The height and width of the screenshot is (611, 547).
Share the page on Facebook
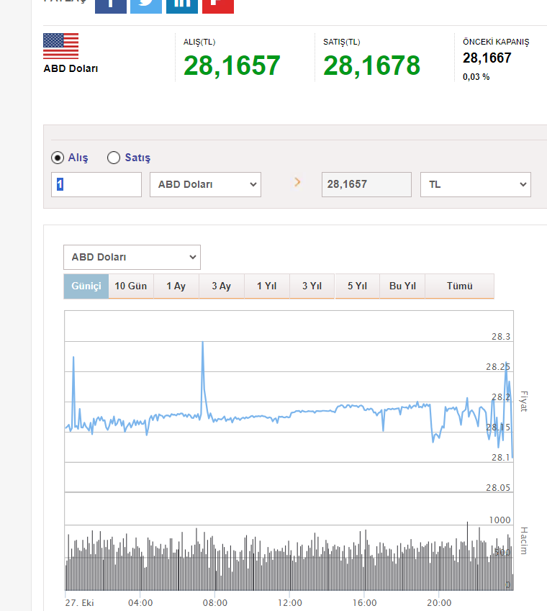pyautogui.click(x=111, y=6)
